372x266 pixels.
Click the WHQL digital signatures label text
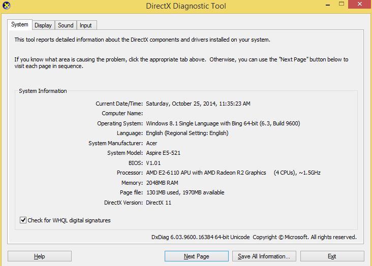pyautogui.click(x=69, y=220)
